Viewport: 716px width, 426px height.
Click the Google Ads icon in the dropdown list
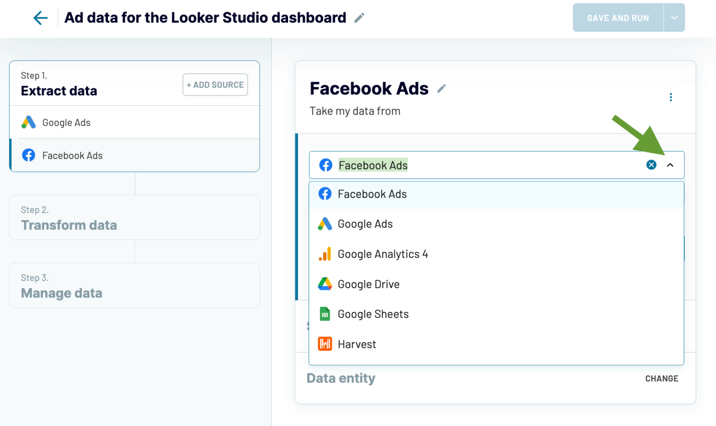[325, 224]
